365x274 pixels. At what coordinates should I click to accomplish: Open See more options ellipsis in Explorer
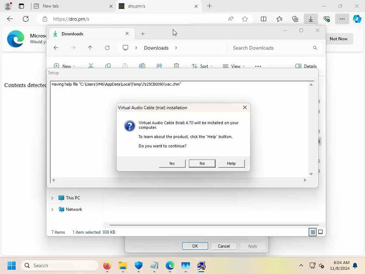coord(258,66)
